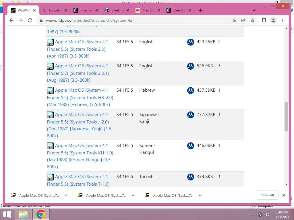
Task: Share this page icon
Action: tap(243, 20)
